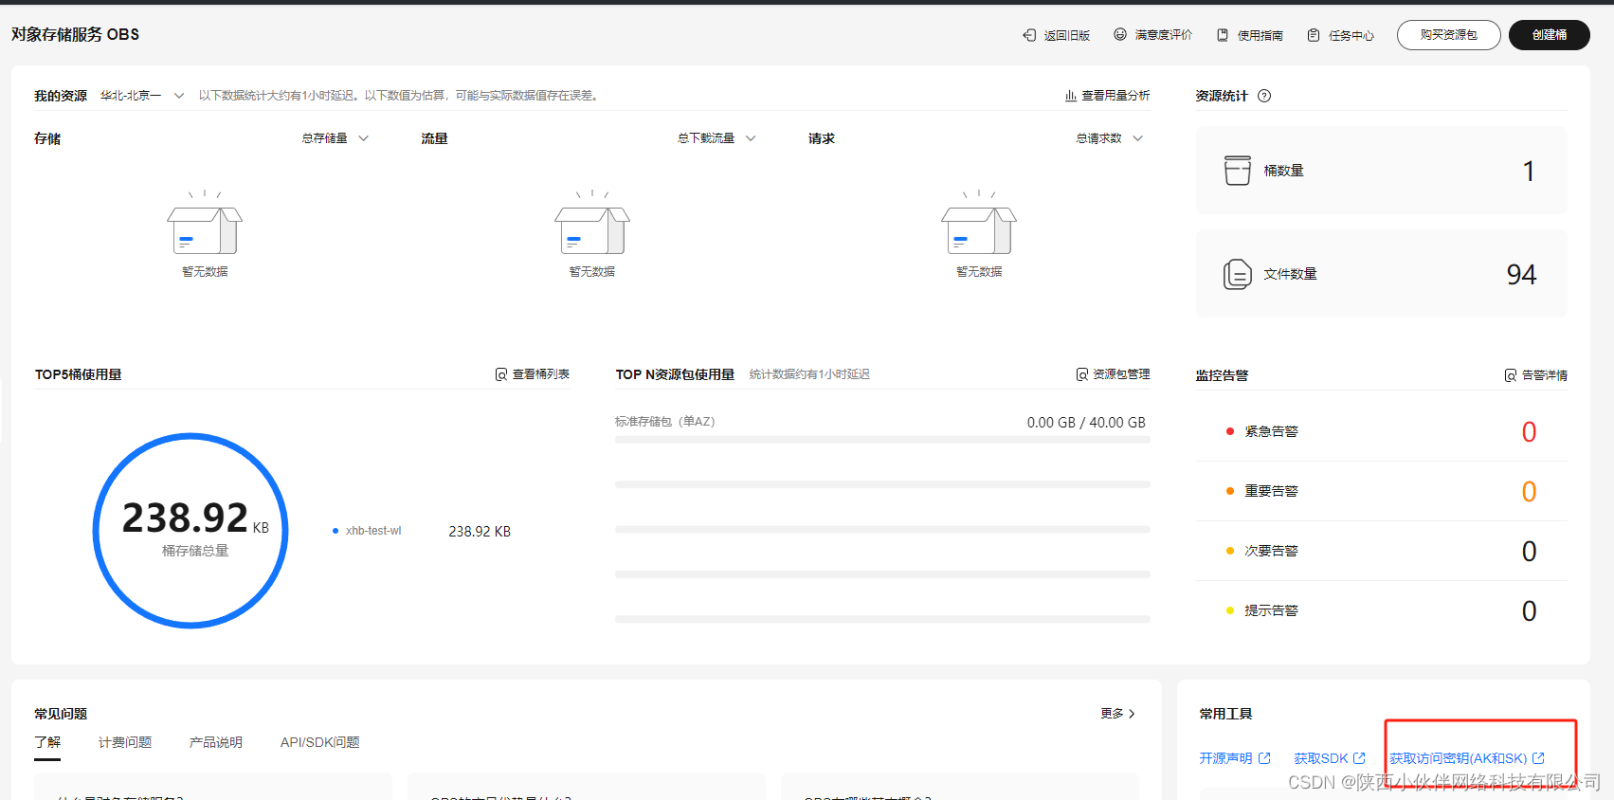Click the red 紧急告警 indicator dot
The height and width of the screenshot is (800, 1614).
(1230, 431)
